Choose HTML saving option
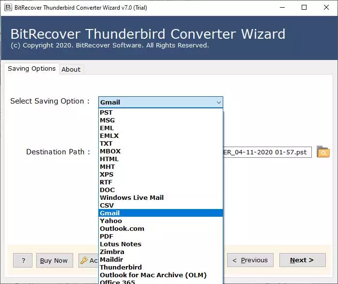This screenshot has height=284, width=338. pyautogui.click(x=161, y=159)
